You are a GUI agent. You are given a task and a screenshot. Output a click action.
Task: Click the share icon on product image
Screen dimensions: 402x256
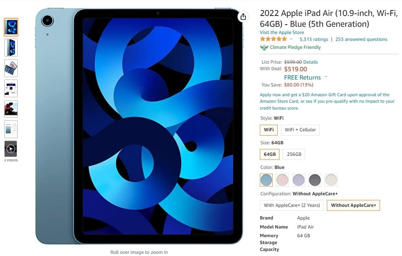pyautogui.click(x=243, y=17)
